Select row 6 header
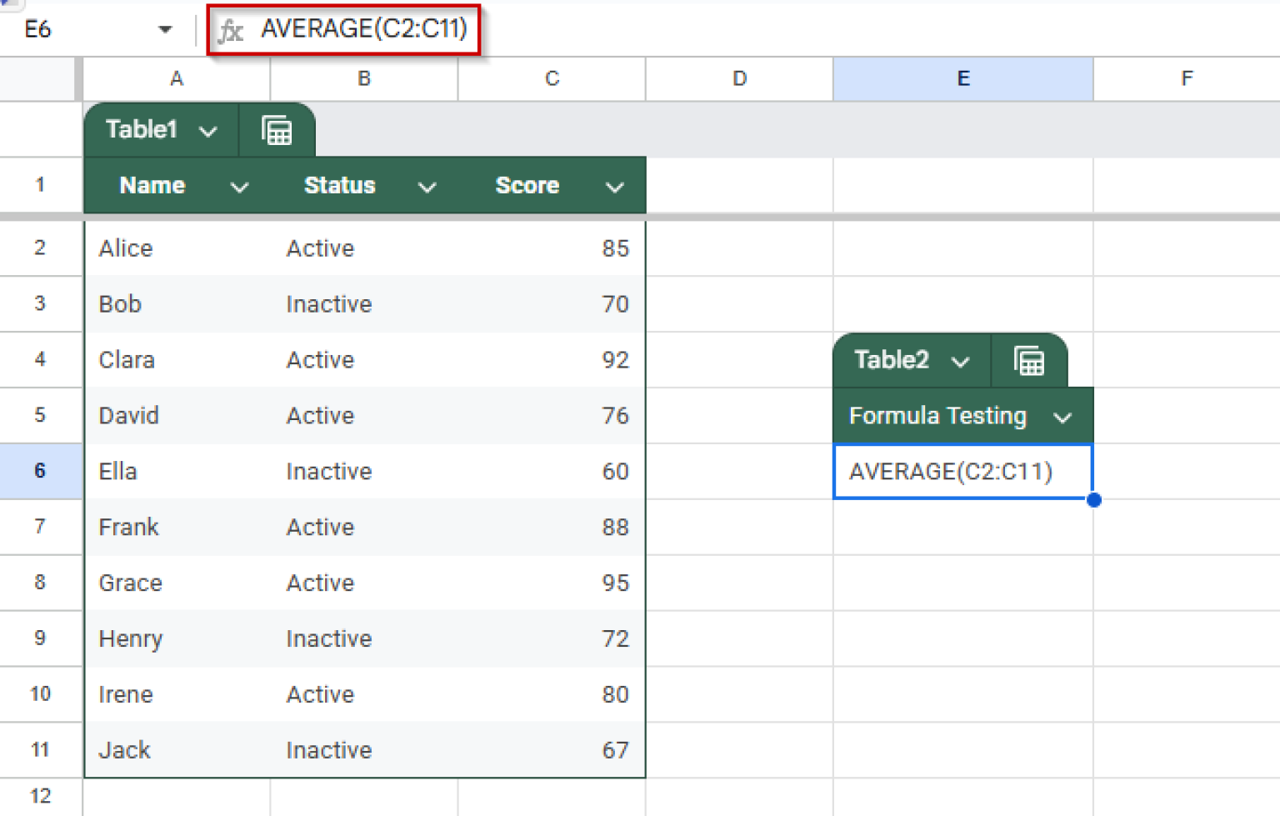Image resolution: width=1280 pixels, height=816 pixels. point(40,471)
